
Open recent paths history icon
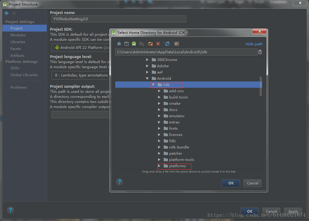(x=260, y=52)
